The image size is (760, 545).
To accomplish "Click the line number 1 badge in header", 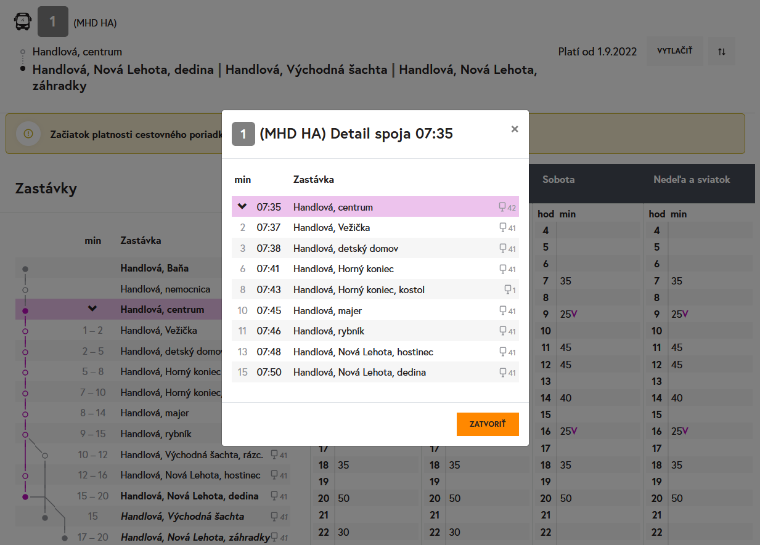I will tap(53, 22).
